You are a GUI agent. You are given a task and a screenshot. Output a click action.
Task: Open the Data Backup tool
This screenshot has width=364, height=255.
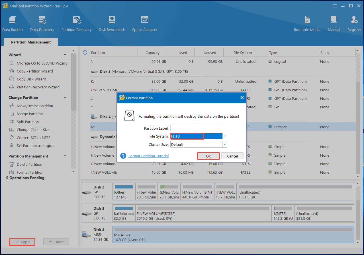click(13, 24)
